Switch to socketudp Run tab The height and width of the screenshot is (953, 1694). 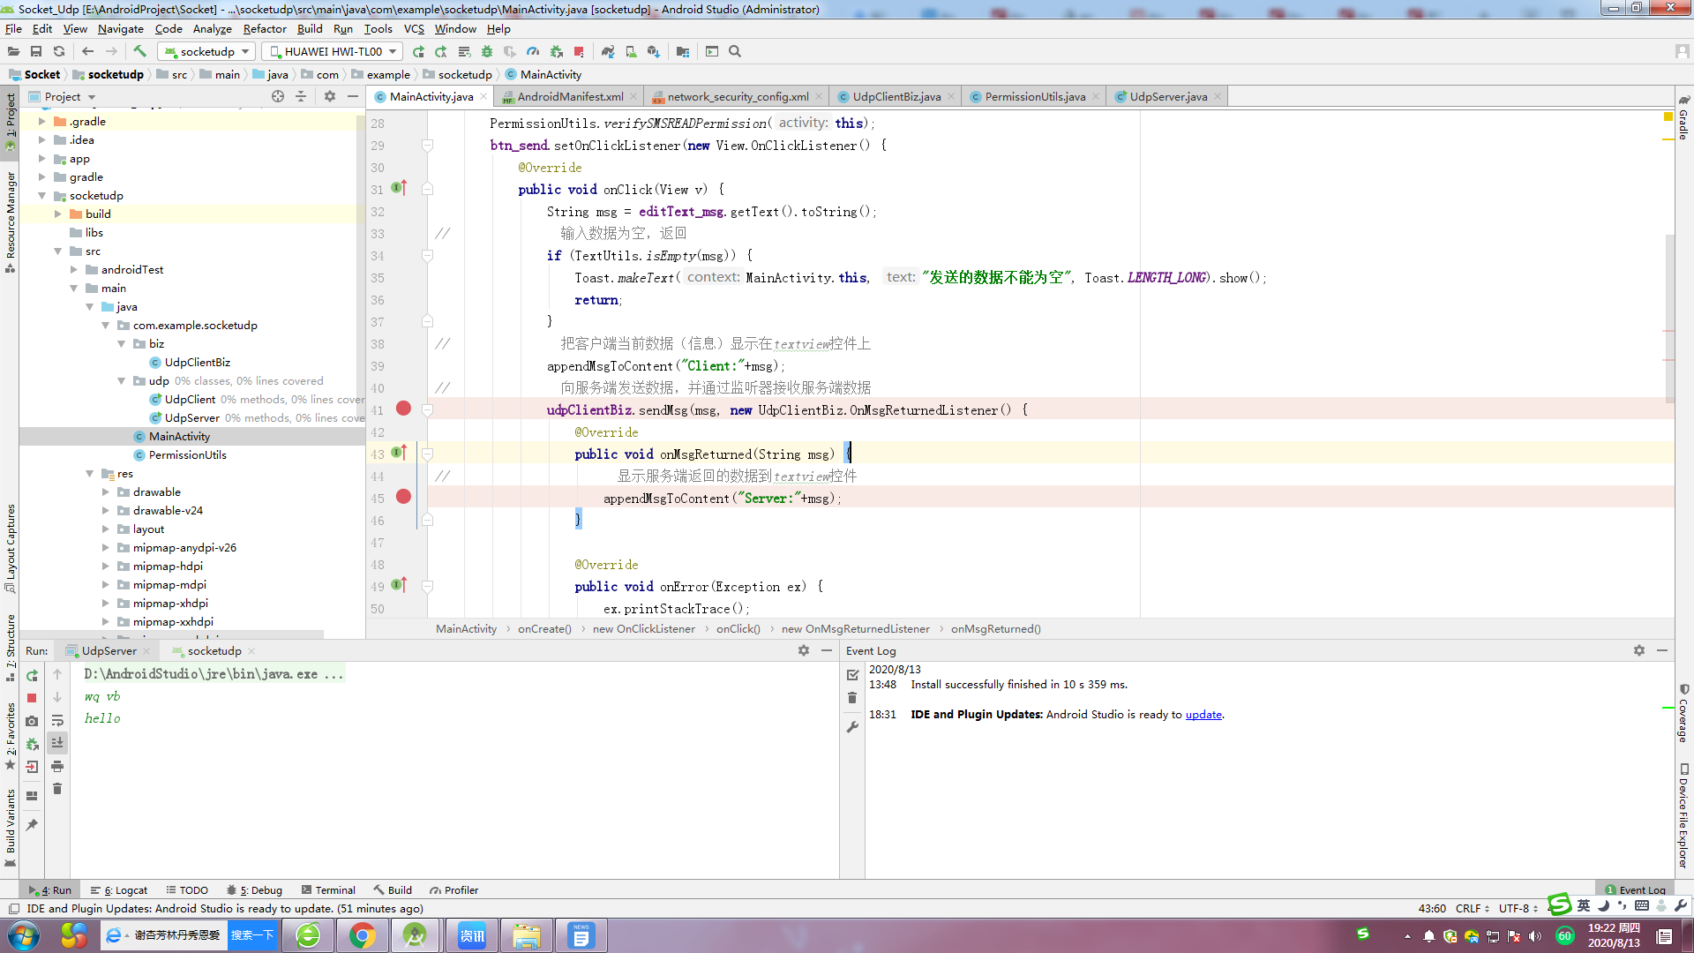click(x=214, y=650)
